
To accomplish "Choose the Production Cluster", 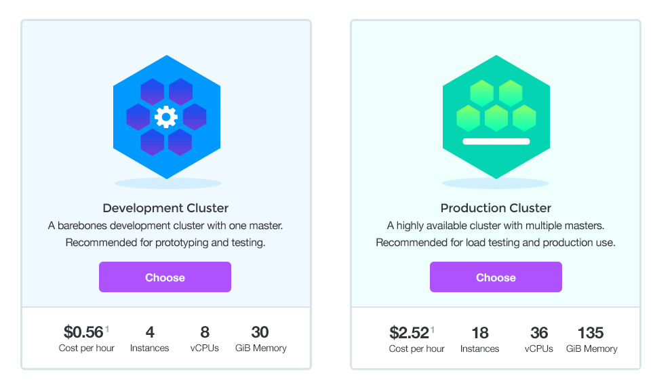I will pyautogui.click(x=496, y=277).
